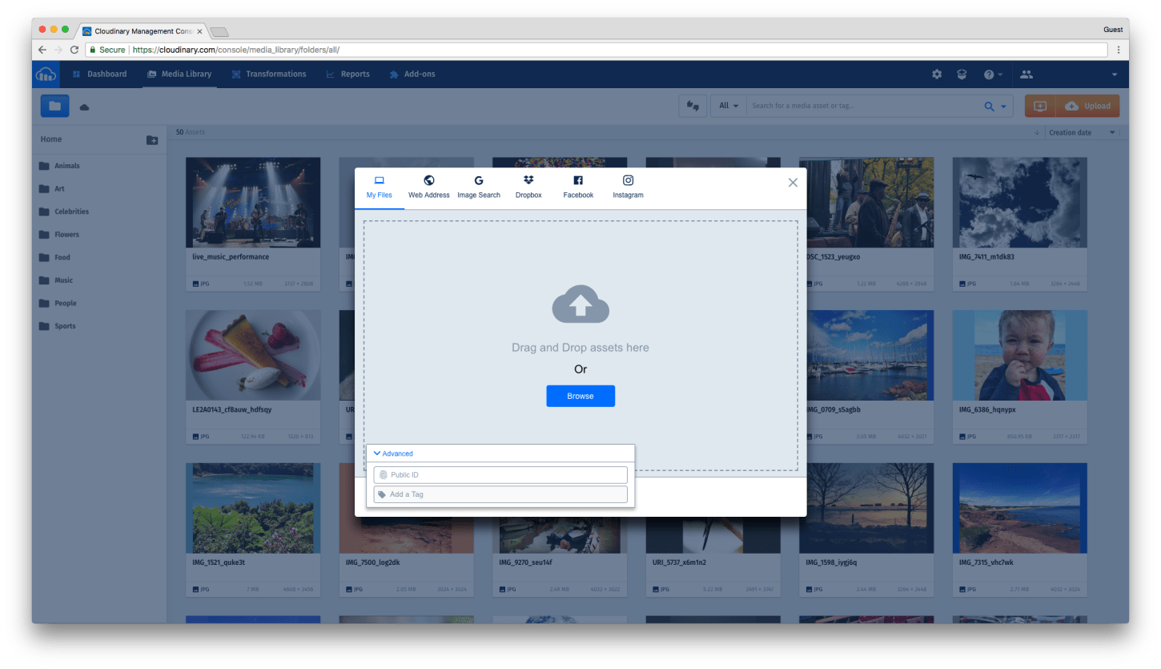Go to the Media Library menu item
Image resolution: width=1161 pixels, height=669 pixels.
[179, 74]
